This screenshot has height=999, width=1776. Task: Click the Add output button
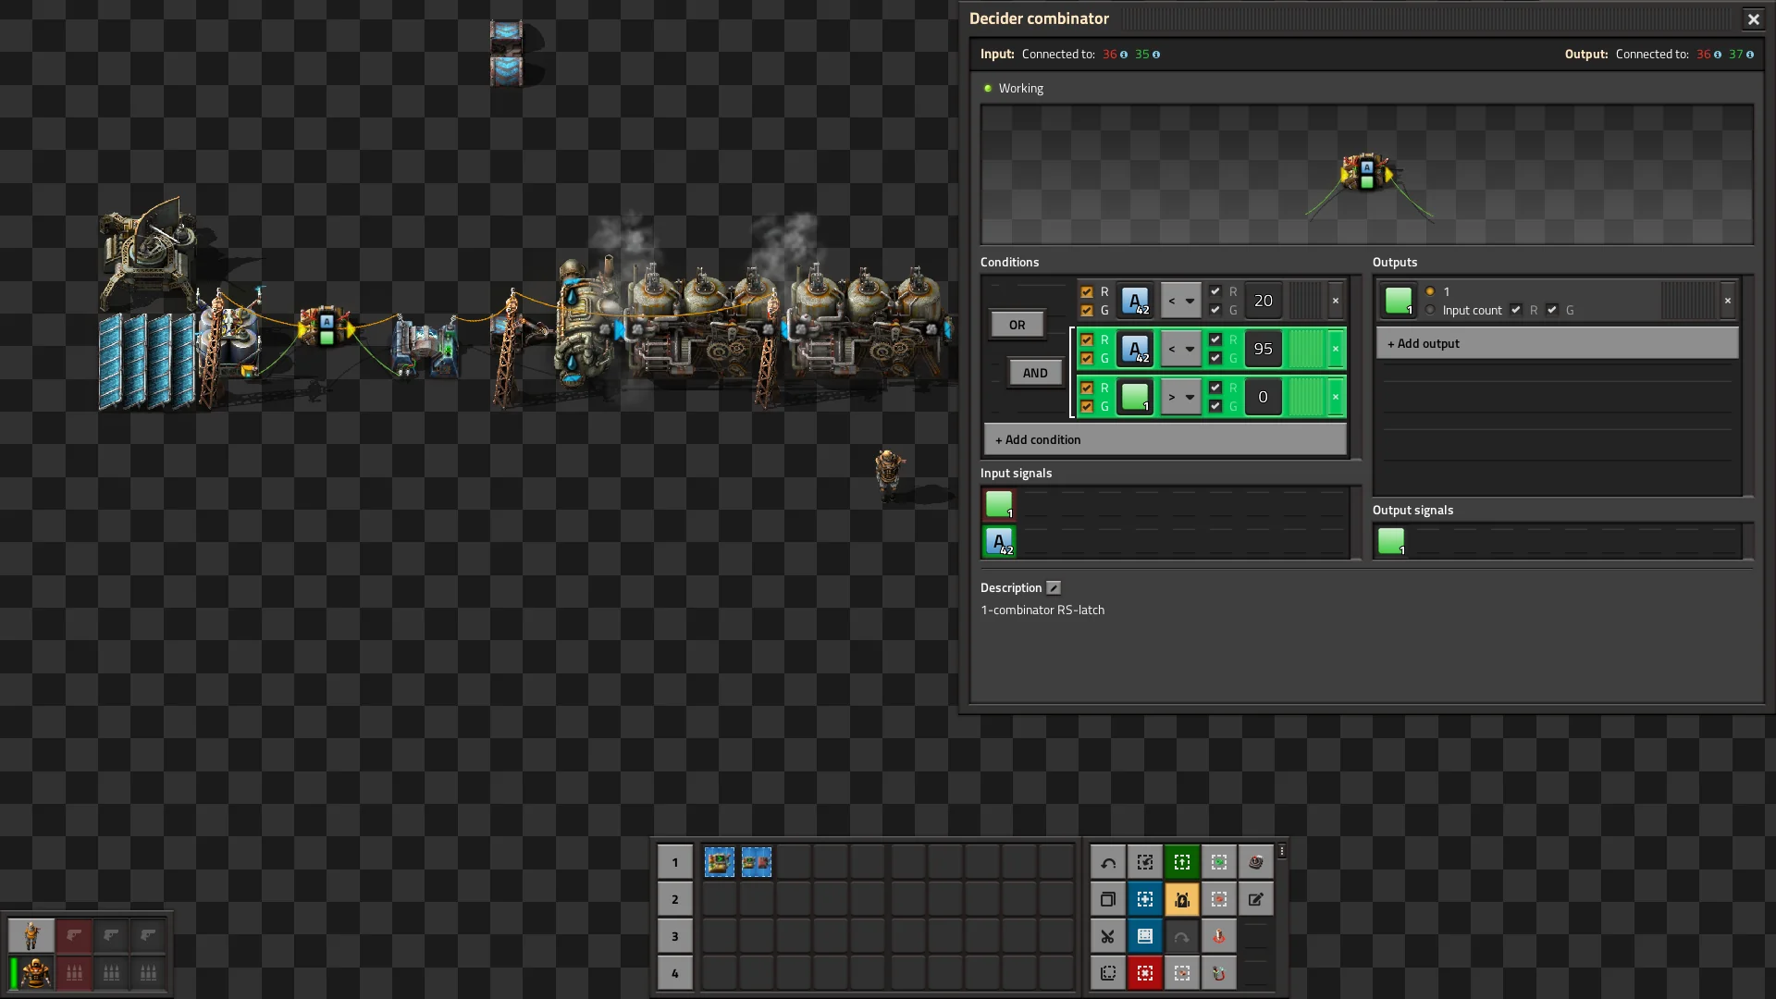coord(1556,343)
